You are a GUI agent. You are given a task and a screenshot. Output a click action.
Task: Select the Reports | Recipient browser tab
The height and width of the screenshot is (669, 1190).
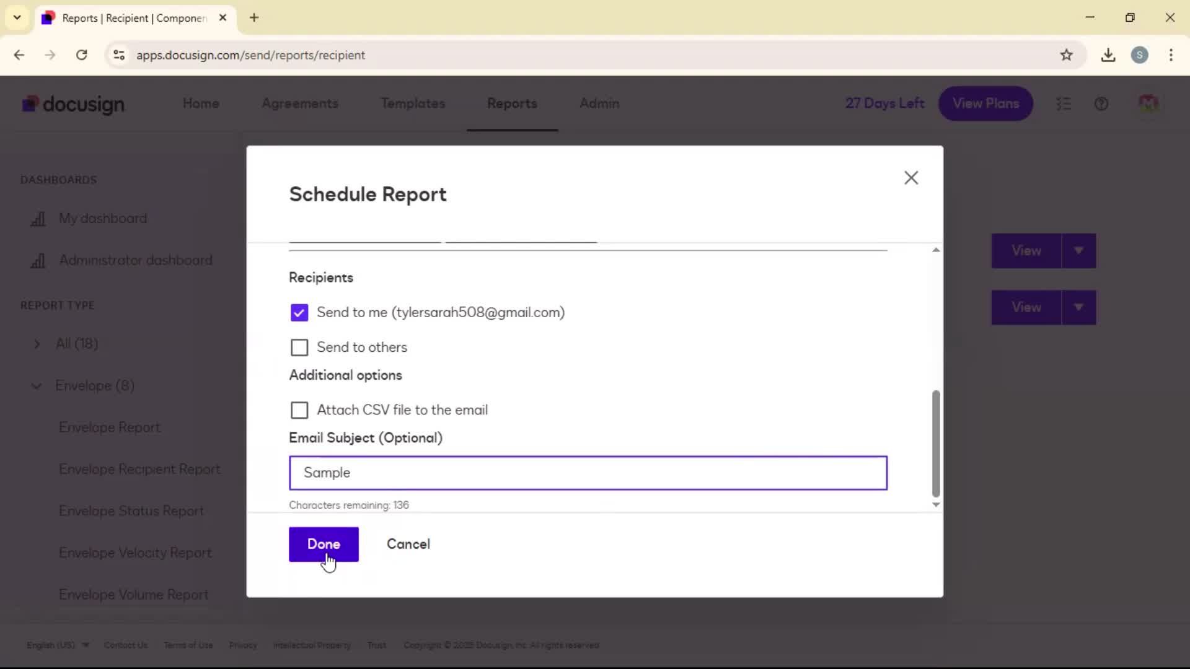(x=134, y=18)
